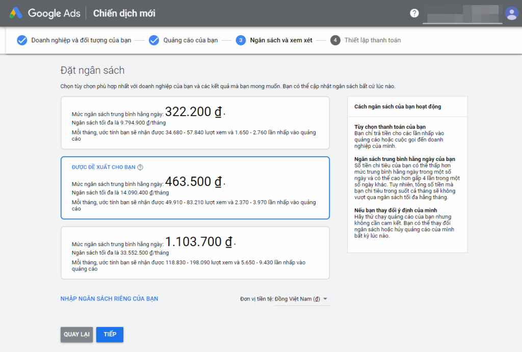The height and width of the screenshot is (352, 522).
Task: Select the recommended 463.500 đ budget option
Action: [x=195, y=188]
